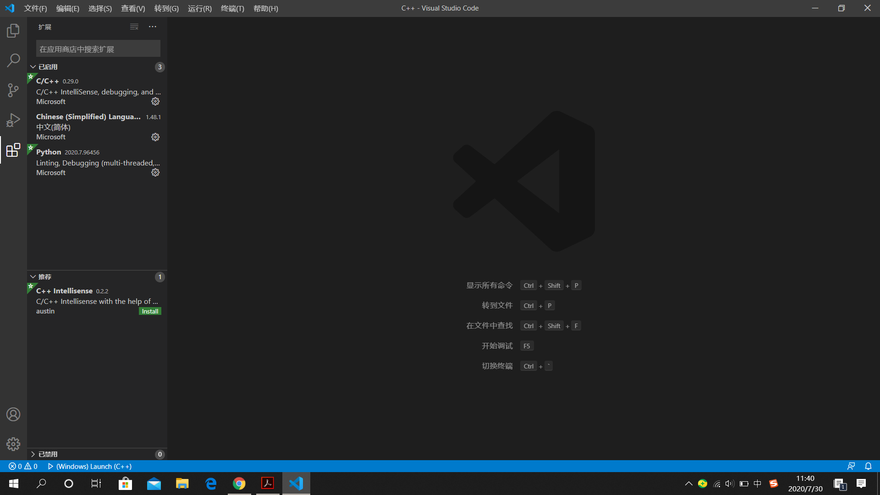This screenshot has height=495, width=880.
Task: Install the C++ Intellisense extension
Action: tap(150, 311)
